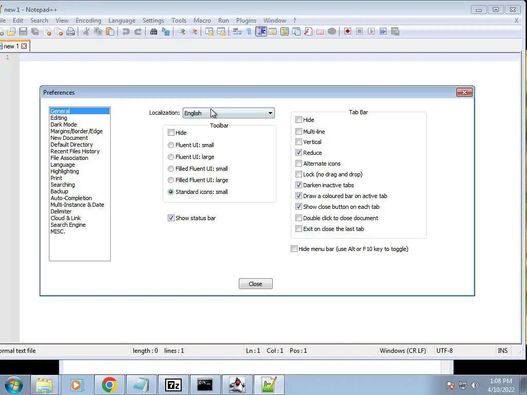This screenshot has height=395, width=527.
Task: Click the Find binoculars icon
Action: click(x=153, y=31)
